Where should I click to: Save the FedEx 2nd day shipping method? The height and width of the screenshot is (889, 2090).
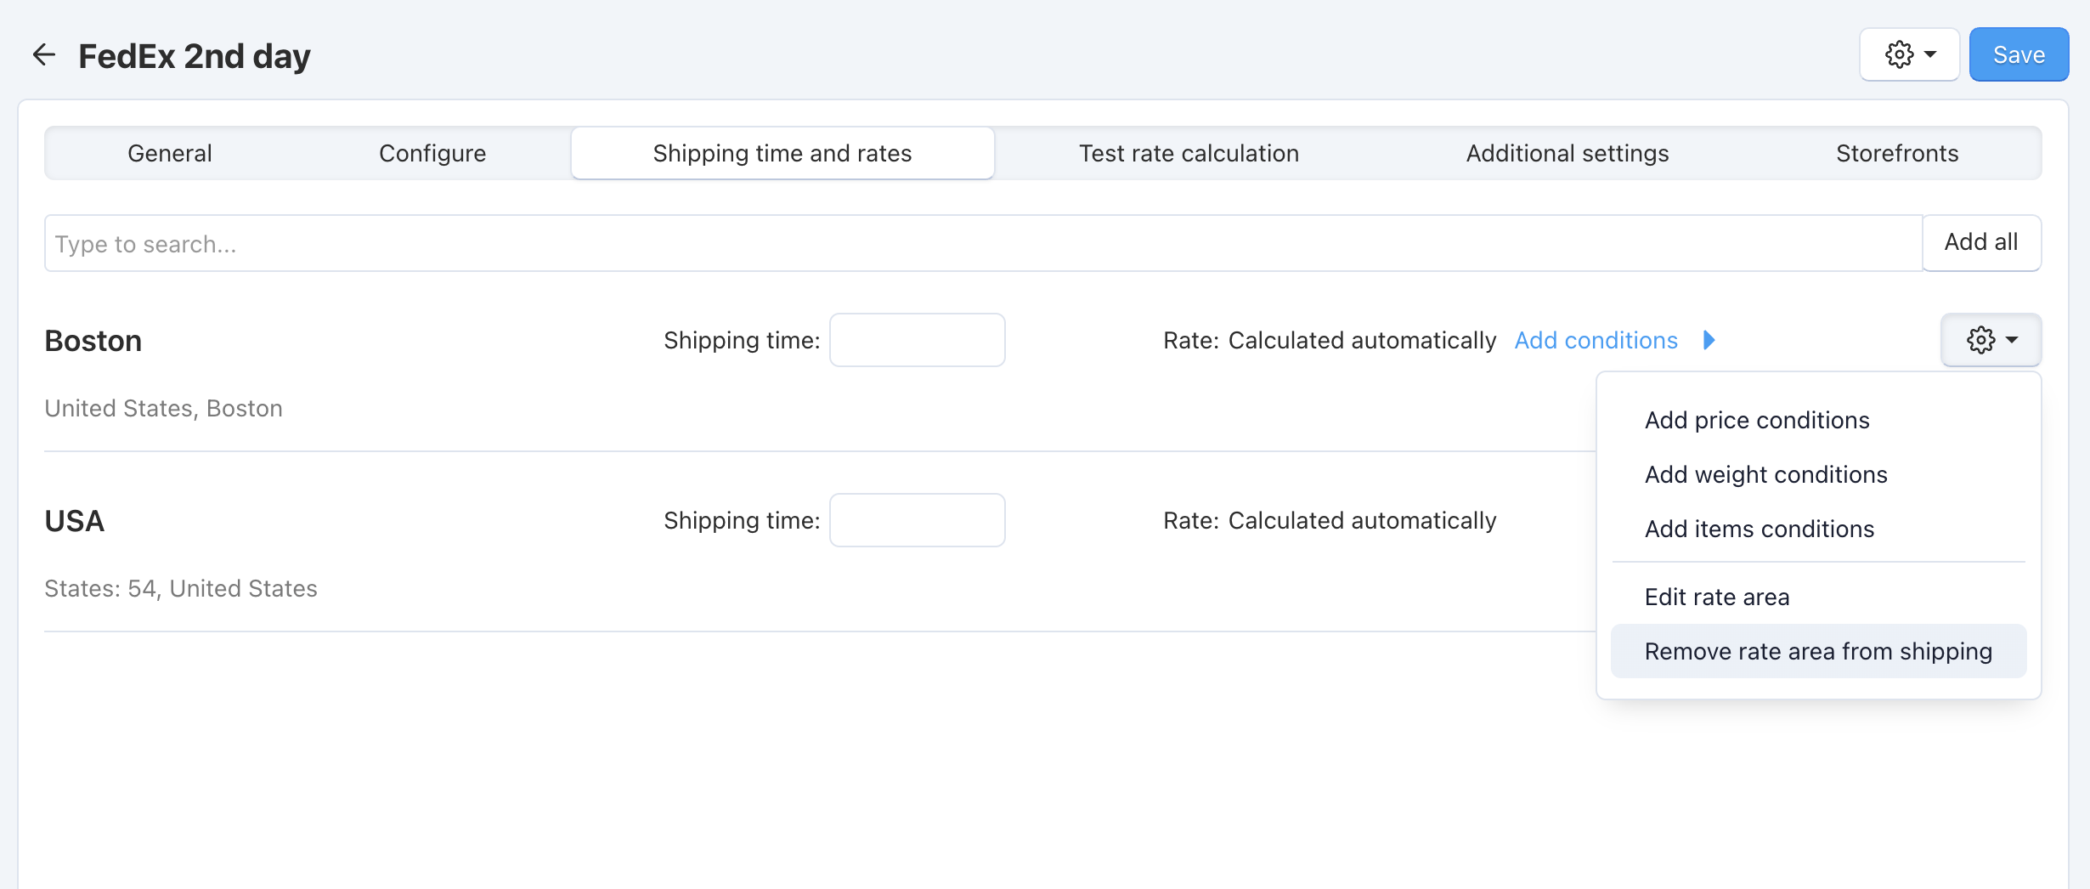(2019, 54)
